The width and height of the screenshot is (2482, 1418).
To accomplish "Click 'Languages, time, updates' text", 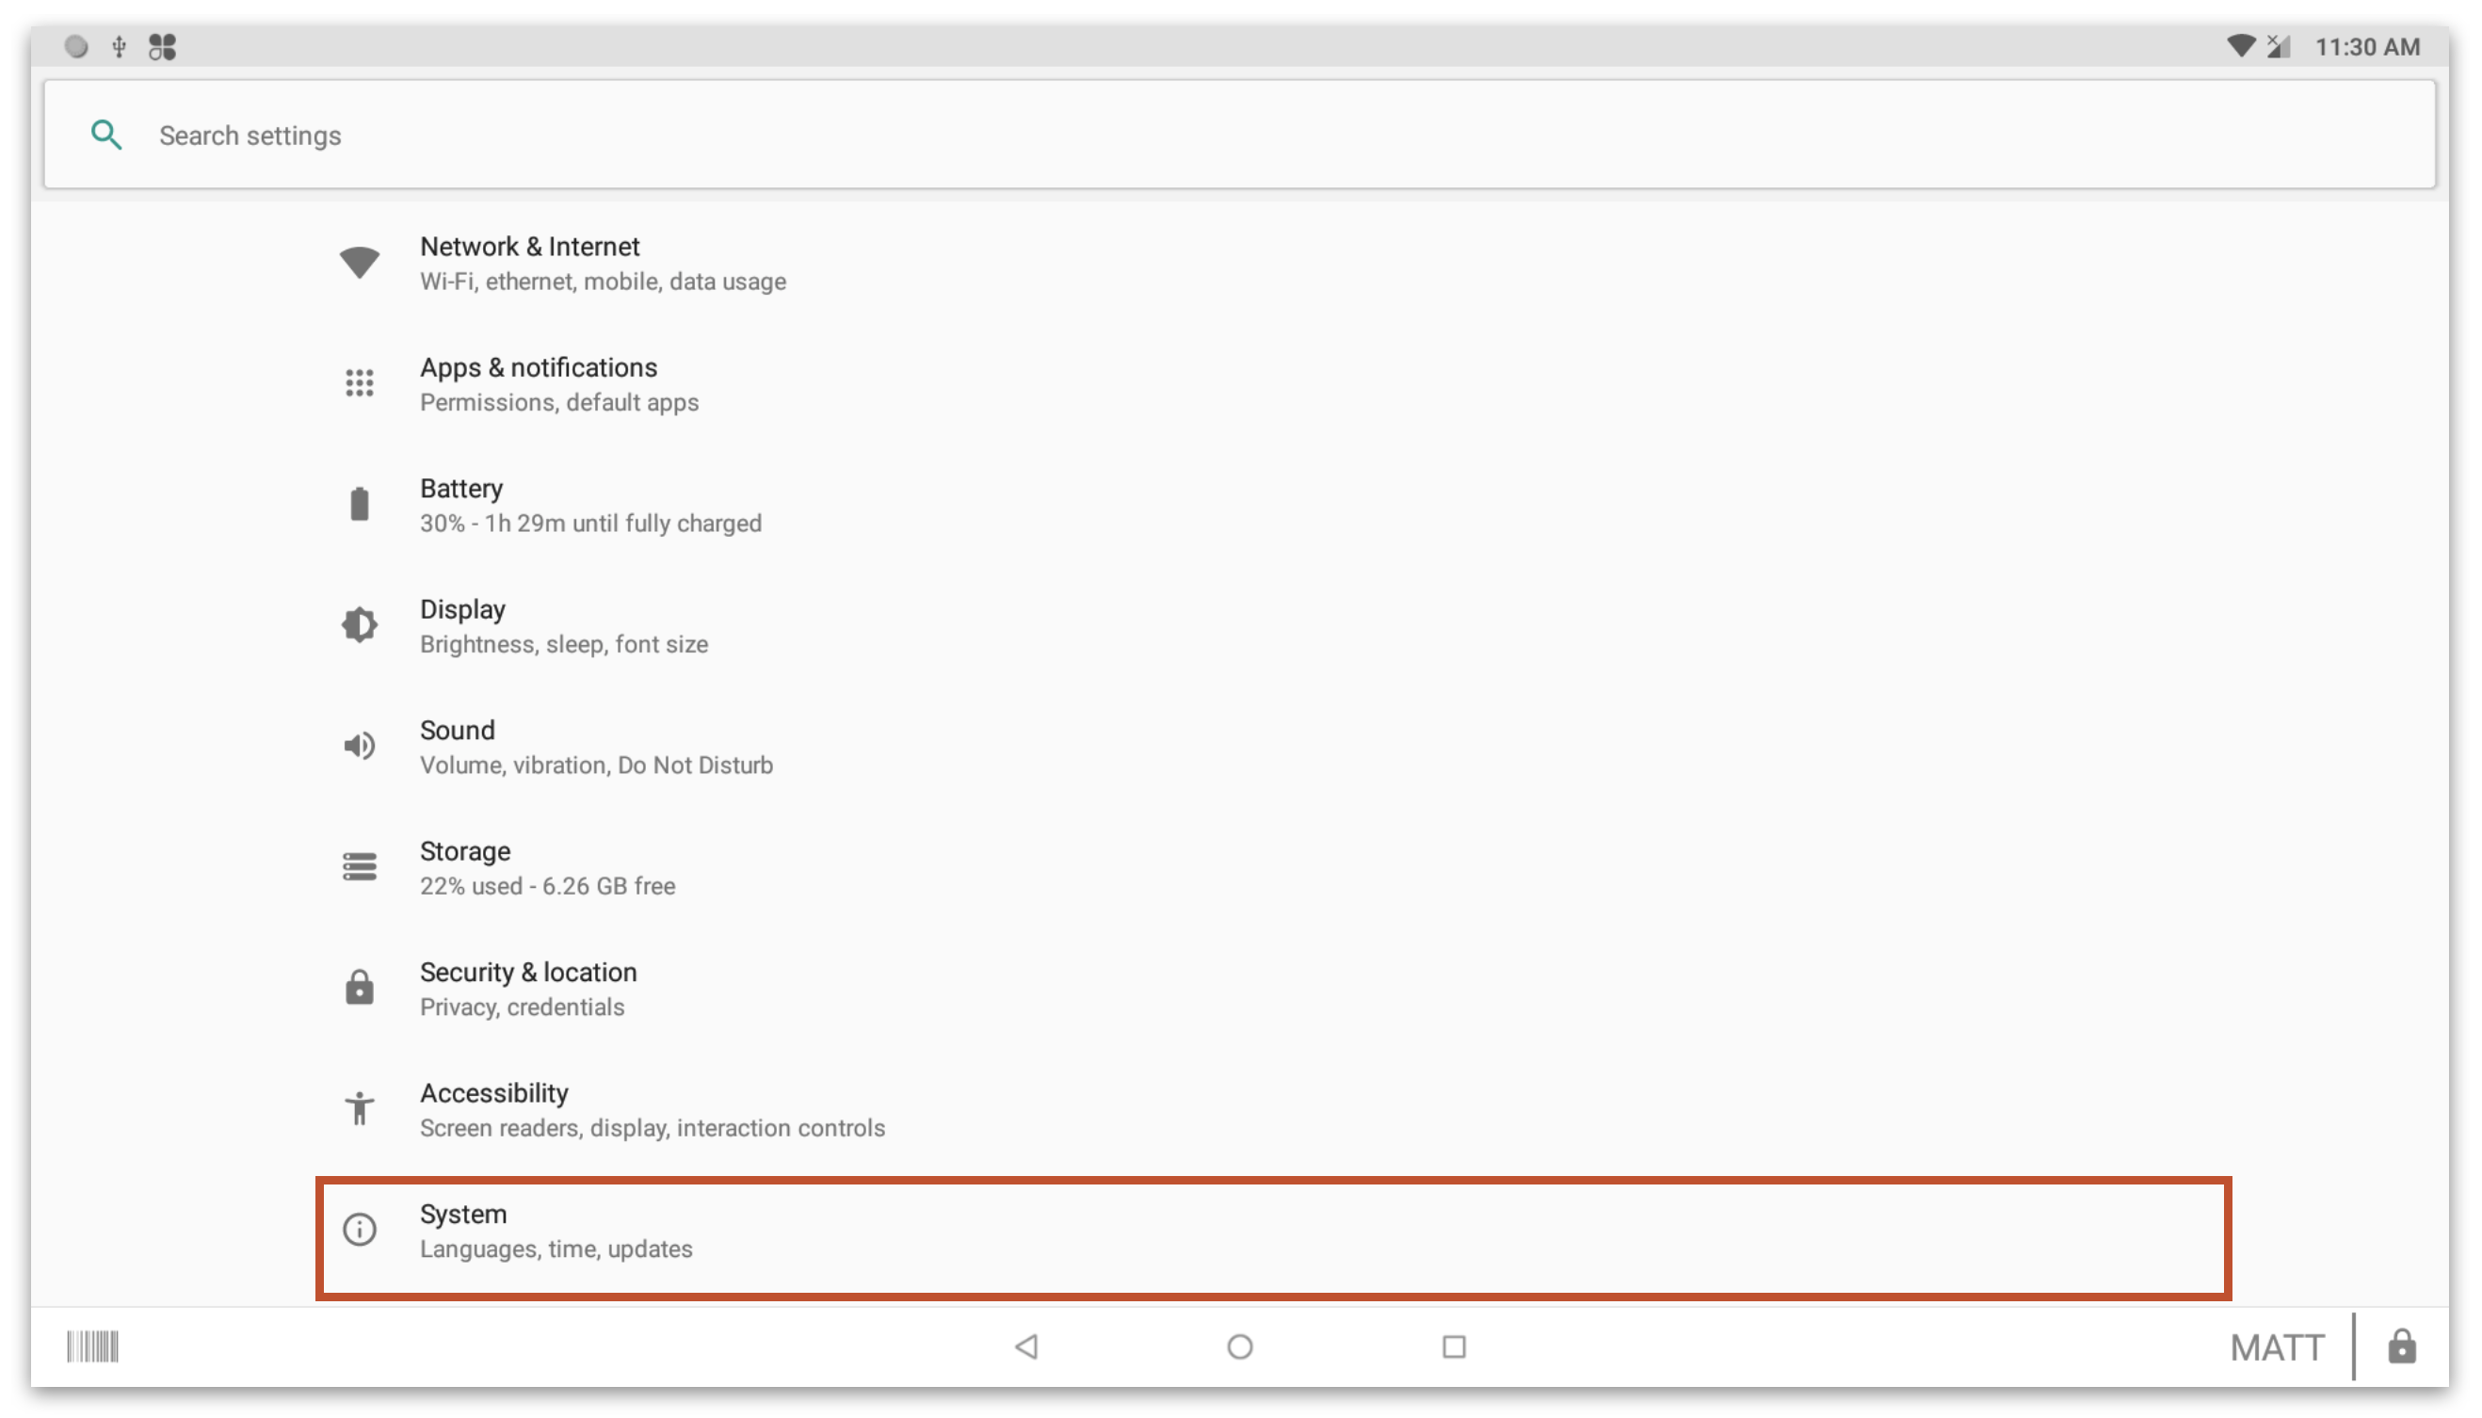I will (556, 1249).
